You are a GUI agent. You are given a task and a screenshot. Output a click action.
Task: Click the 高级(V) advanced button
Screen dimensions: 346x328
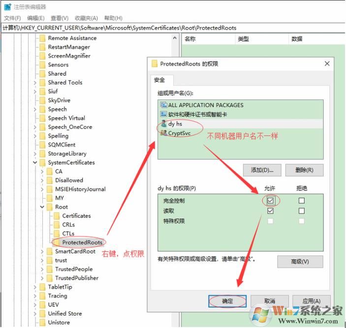pyautogui.click(x=300, y=262)
